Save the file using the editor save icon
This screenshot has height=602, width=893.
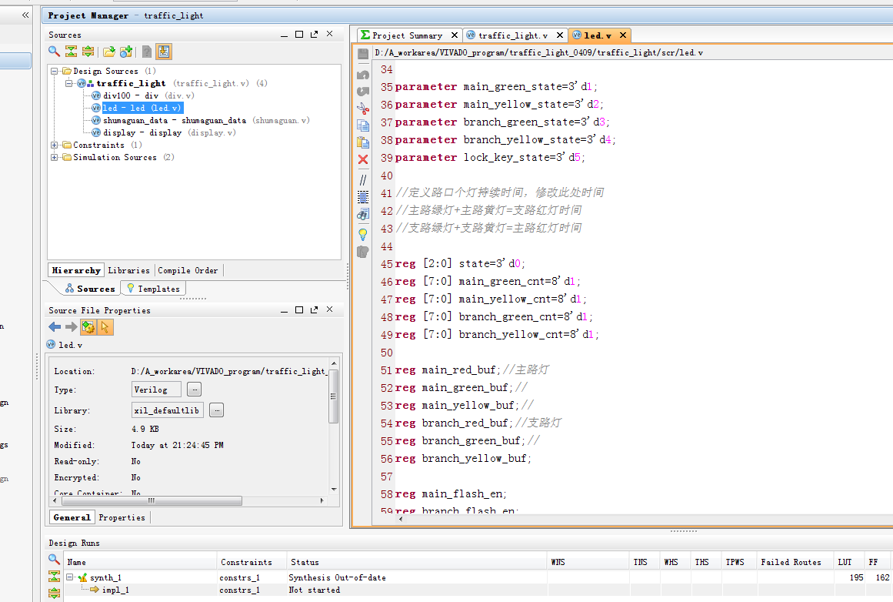click(x=363, y=54)
